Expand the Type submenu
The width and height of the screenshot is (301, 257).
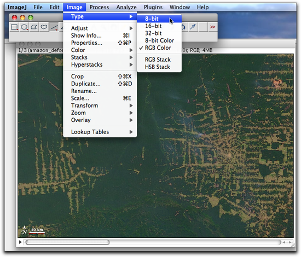(100, 16)
